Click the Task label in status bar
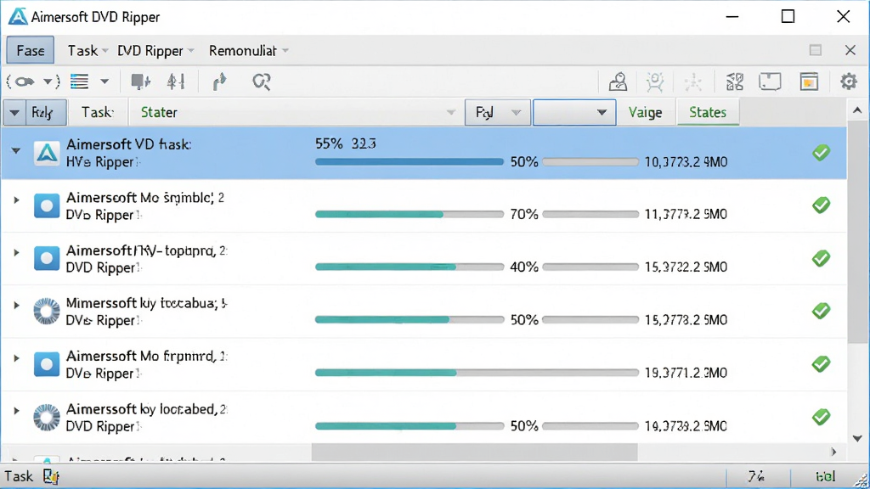 (x=19, y=476)
